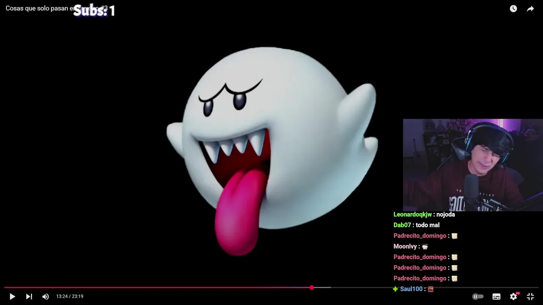This screenshot has height=305, width=543.
Task: Mute the video volume
Action: click(x=45, y=297)
